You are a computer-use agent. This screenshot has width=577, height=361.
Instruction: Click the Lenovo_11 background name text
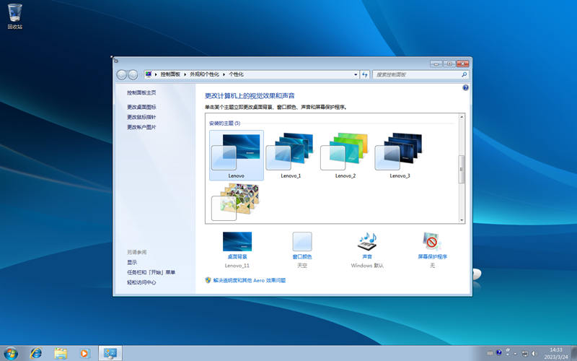click(x=237, y=265)
